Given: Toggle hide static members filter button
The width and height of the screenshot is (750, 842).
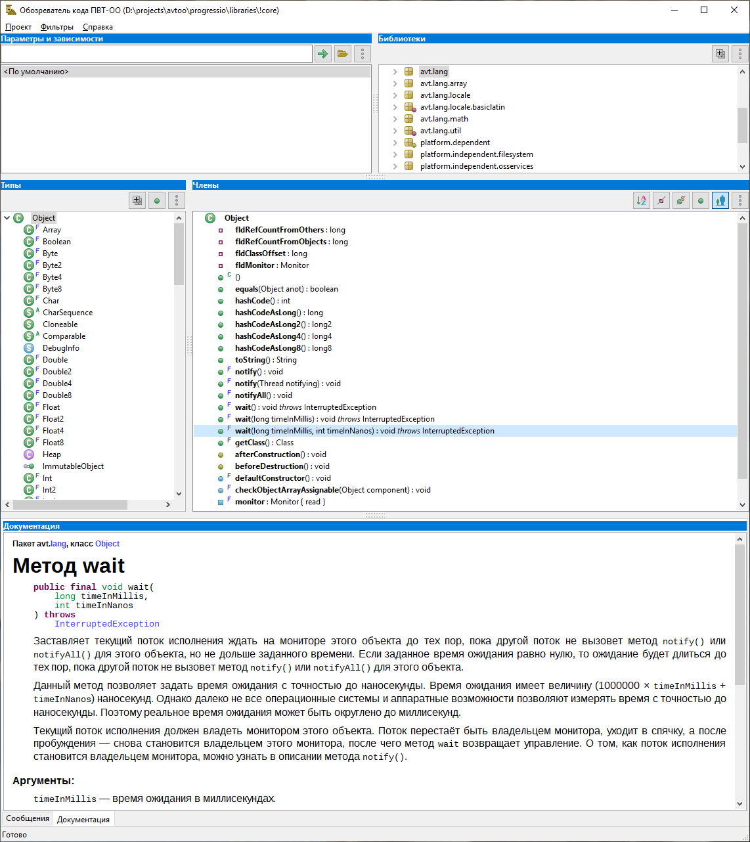Looking at the screenshot, I should [x=681, y=200].
